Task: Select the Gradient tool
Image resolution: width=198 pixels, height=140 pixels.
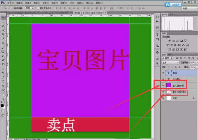Action: 3,65
